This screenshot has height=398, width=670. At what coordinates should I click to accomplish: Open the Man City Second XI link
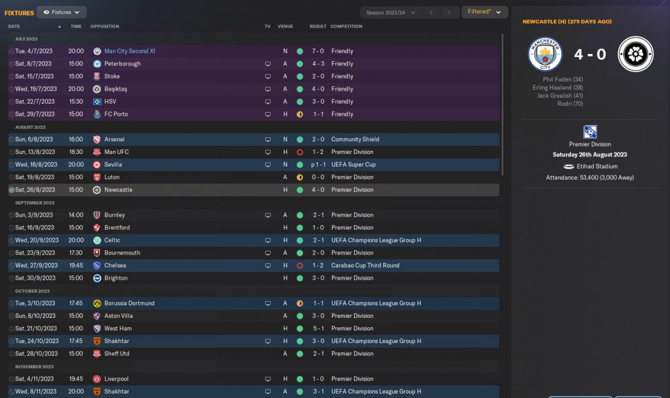point(129,51)
